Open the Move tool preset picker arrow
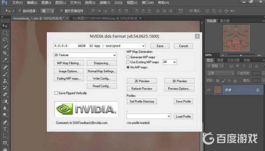This screenshot has width=265, height=151. 14,11
